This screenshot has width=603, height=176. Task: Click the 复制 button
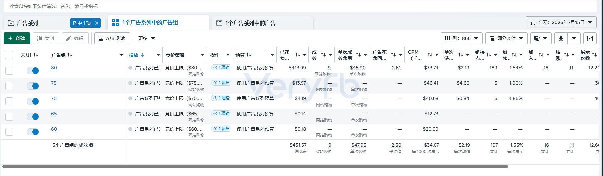(46, 38)
